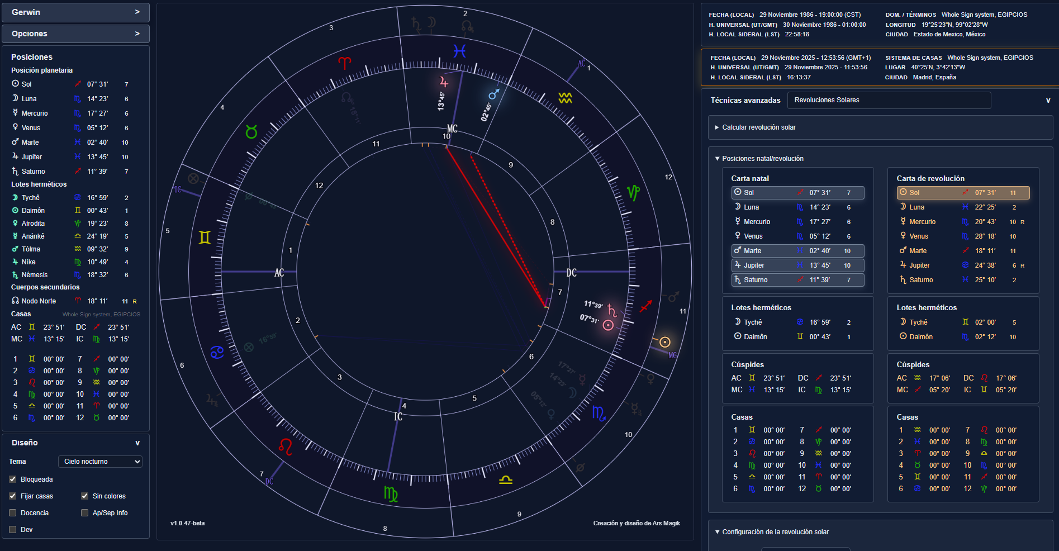Select the Daimôn icon in the revolution panel
The image size is (1059, 551).
(x=904, y=336)
